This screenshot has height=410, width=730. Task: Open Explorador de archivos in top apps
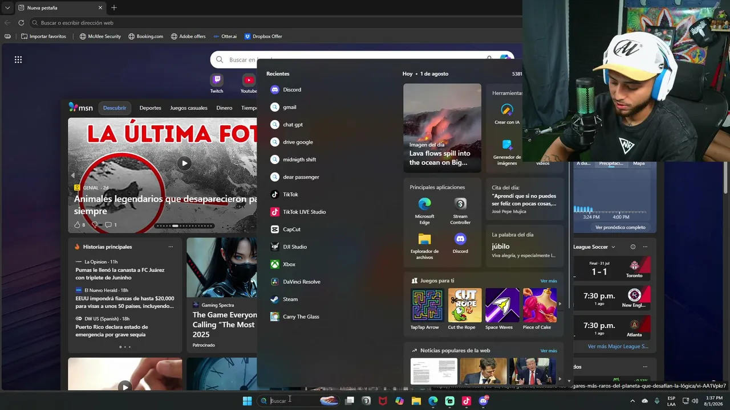pyautogui.click(x=424, y=246)
